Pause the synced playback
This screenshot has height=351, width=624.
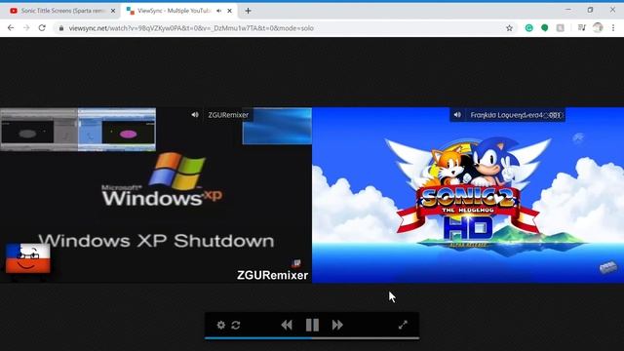(312, 325)
